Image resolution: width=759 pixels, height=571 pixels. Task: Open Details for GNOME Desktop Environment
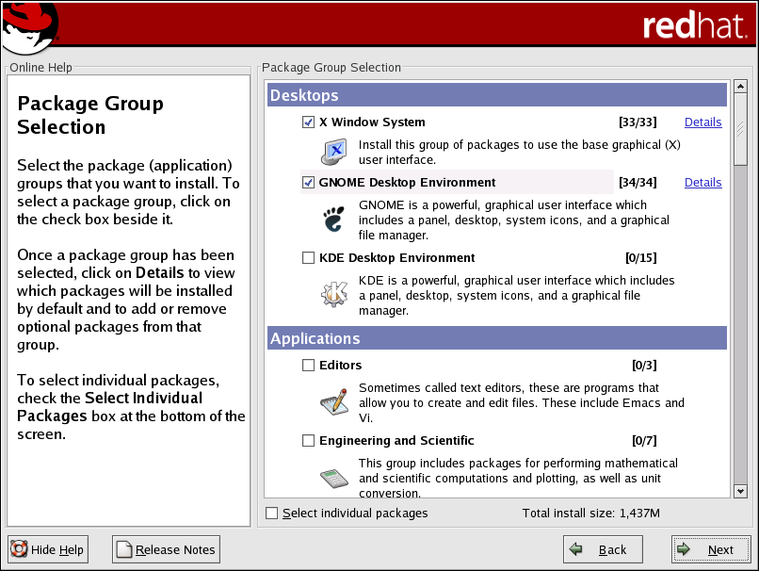(x=702, y=183)
